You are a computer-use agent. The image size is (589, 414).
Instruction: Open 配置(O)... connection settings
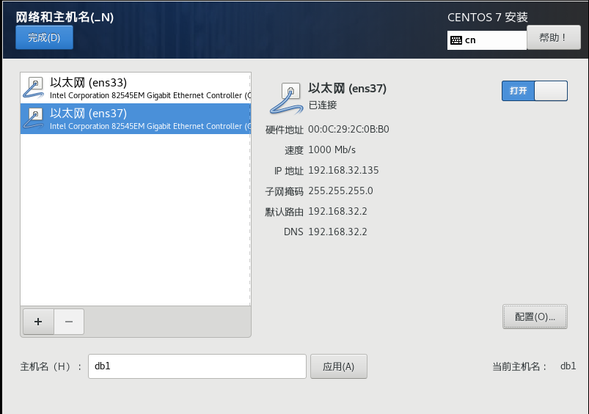pos(535,317)
